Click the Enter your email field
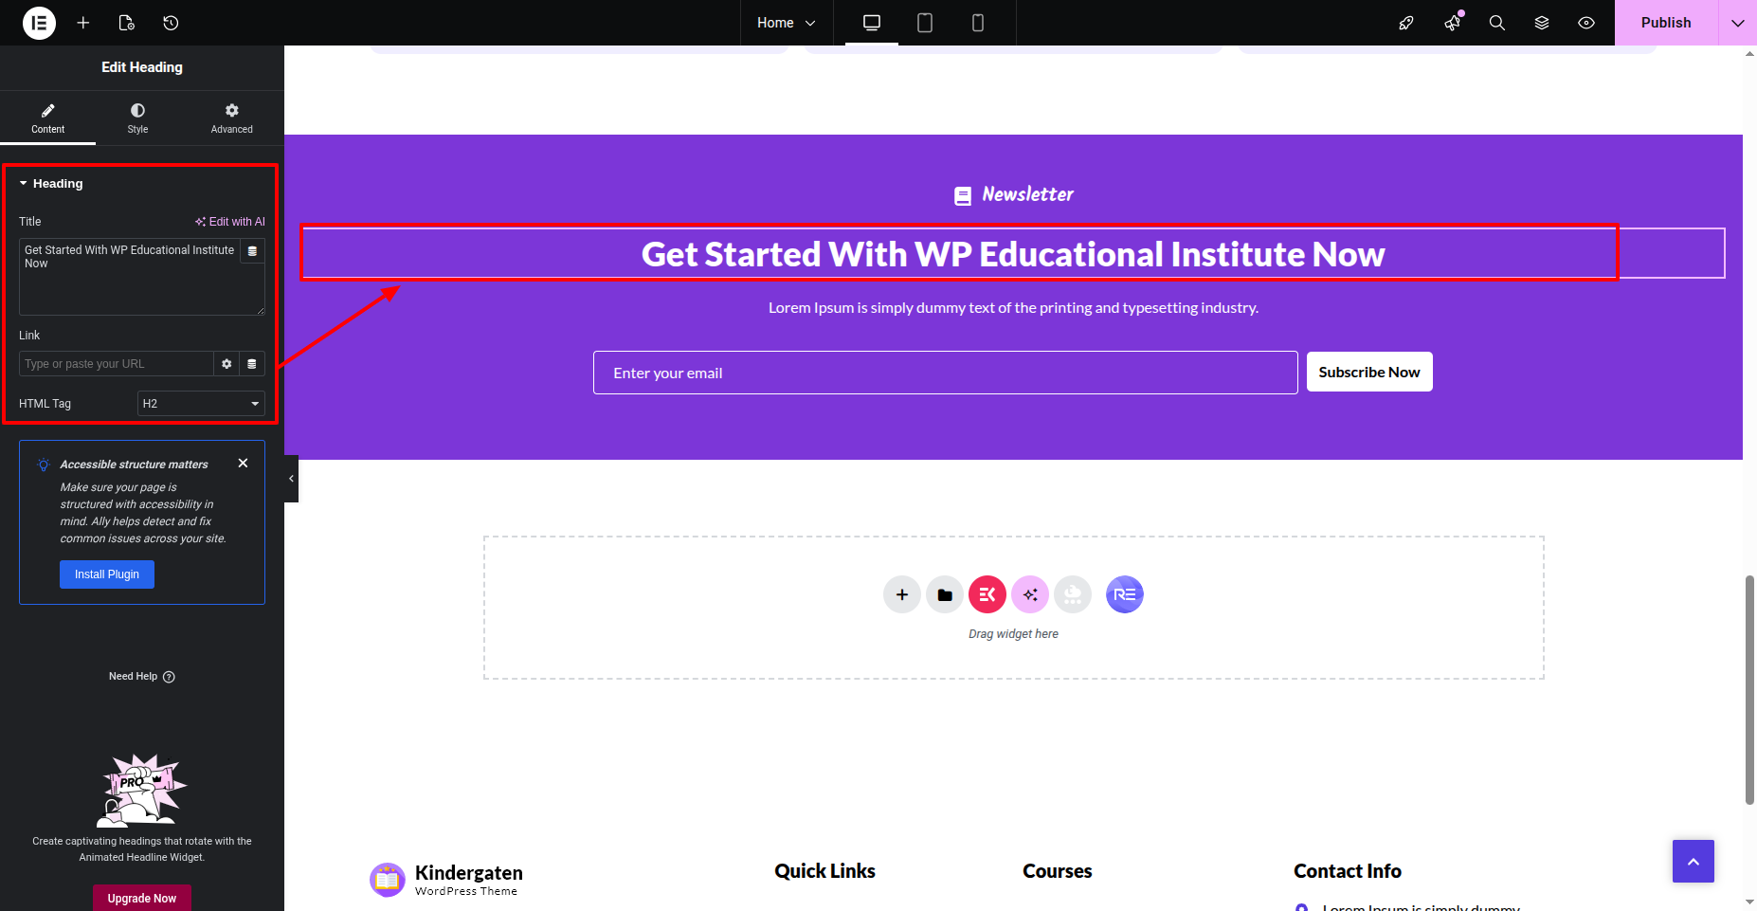Viewport: 1757px width, 911px height. tap(945, 373)
